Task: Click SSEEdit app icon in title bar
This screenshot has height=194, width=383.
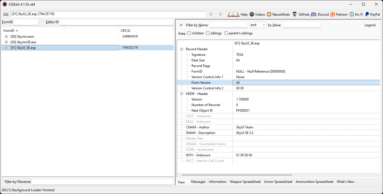Action: (5, 4)
